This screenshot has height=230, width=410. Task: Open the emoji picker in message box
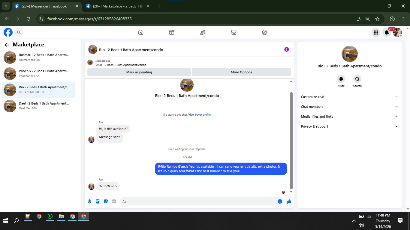tap(280, 202)
